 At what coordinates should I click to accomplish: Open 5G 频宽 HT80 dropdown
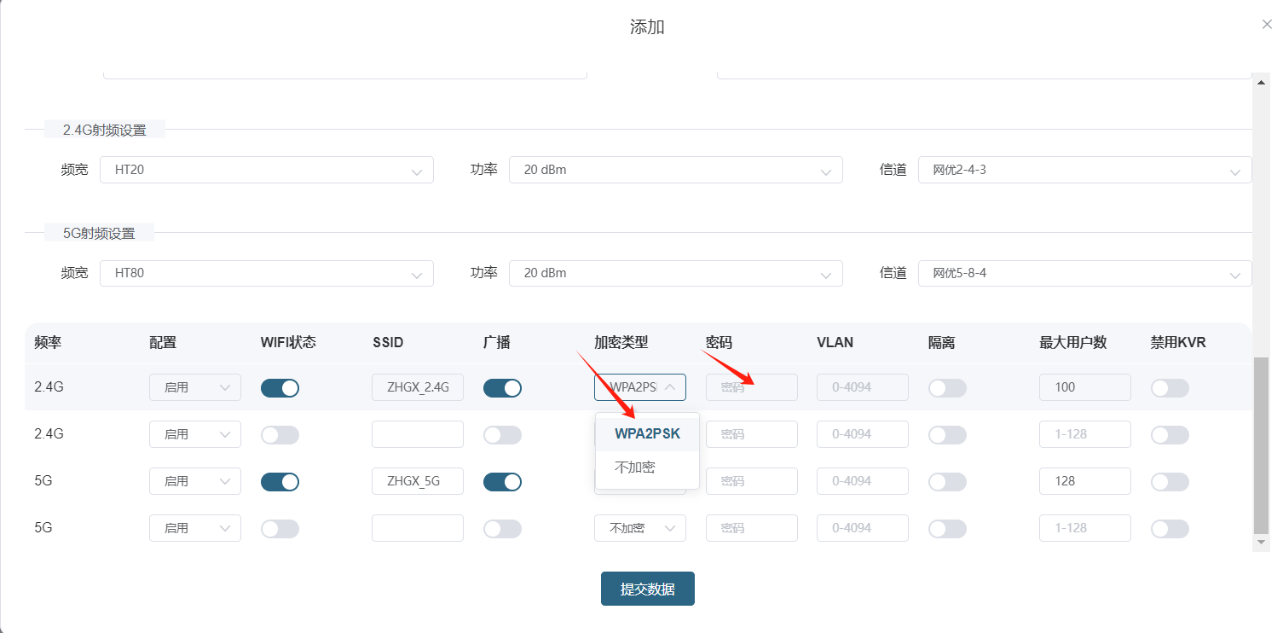point(266,273)
